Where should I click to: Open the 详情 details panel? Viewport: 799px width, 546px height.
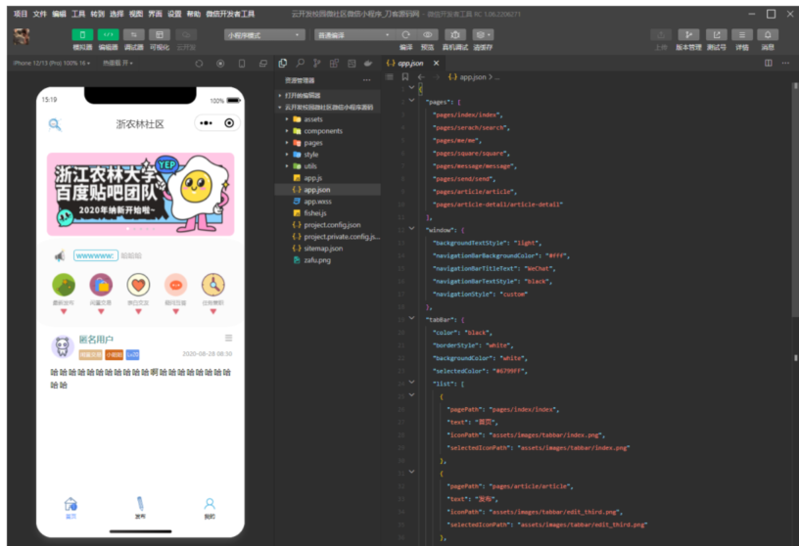742,34
